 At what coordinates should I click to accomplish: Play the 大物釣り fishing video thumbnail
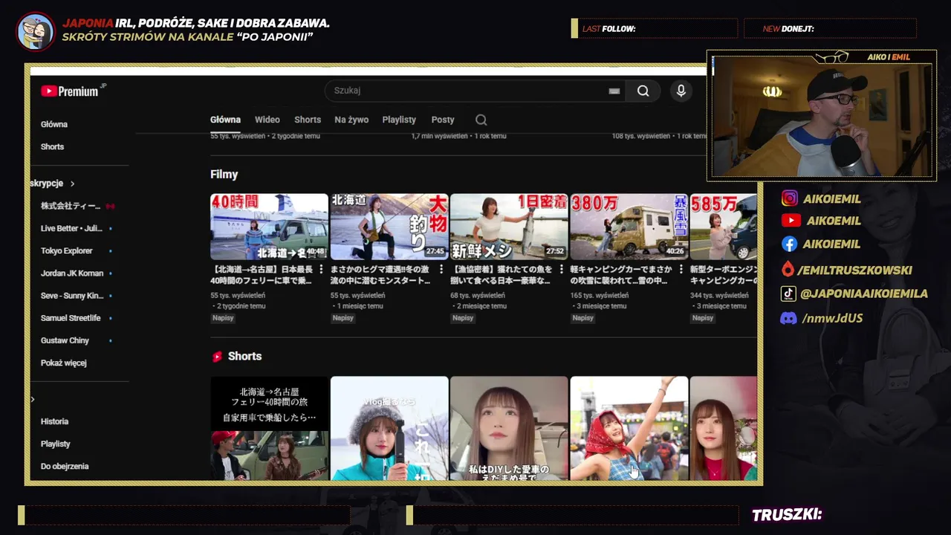click(x=389, y=227)
